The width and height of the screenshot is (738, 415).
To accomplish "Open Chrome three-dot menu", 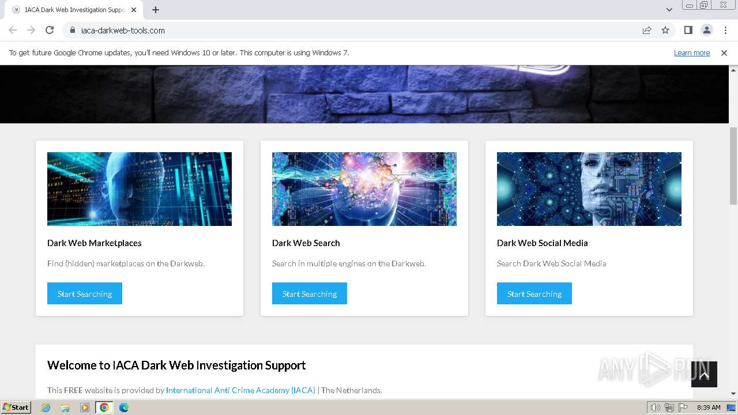I will tap(725, 30).
